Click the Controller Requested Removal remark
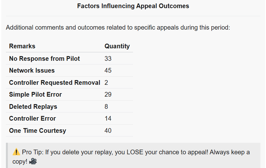 55,83
